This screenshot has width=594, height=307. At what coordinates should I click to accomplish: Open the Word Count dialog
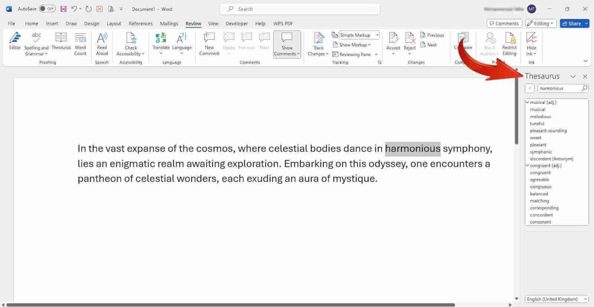click(x=80, y=44)
